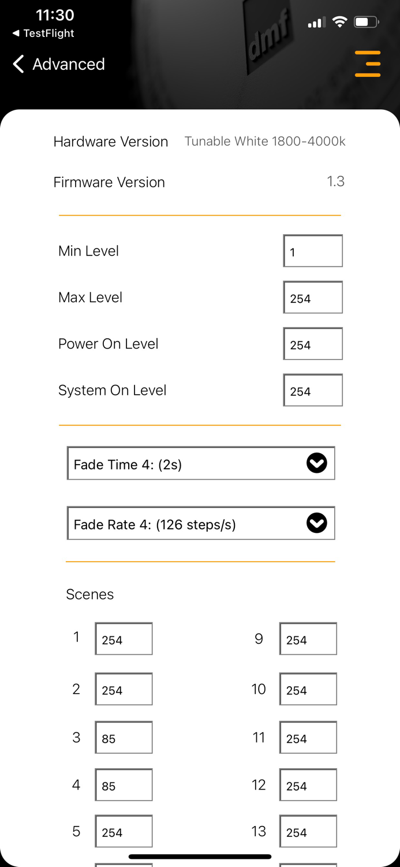Tap the home indicator bar at bottom
400x867 pixels.
[x=200, y=856]
